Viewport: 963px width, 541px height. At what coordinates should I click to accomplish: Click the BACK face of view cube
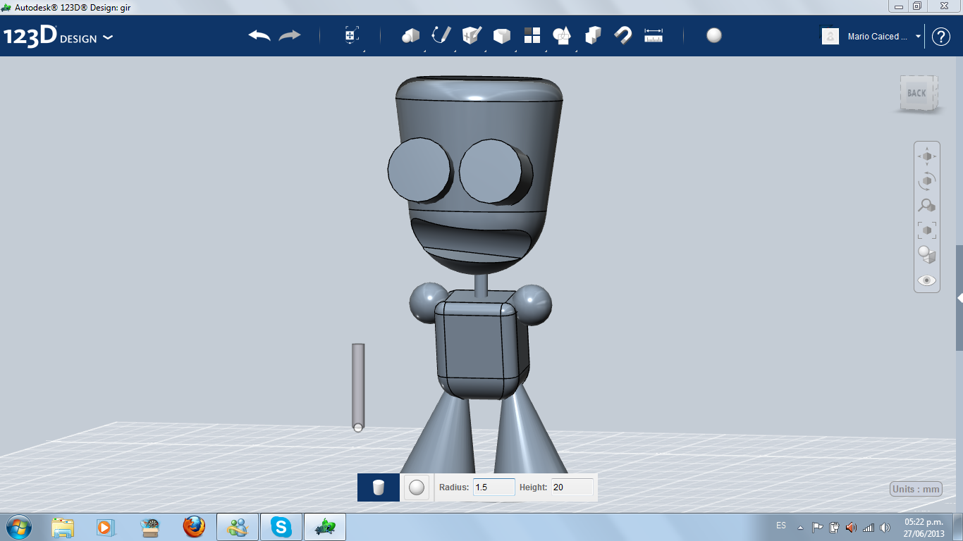point(916,93)
